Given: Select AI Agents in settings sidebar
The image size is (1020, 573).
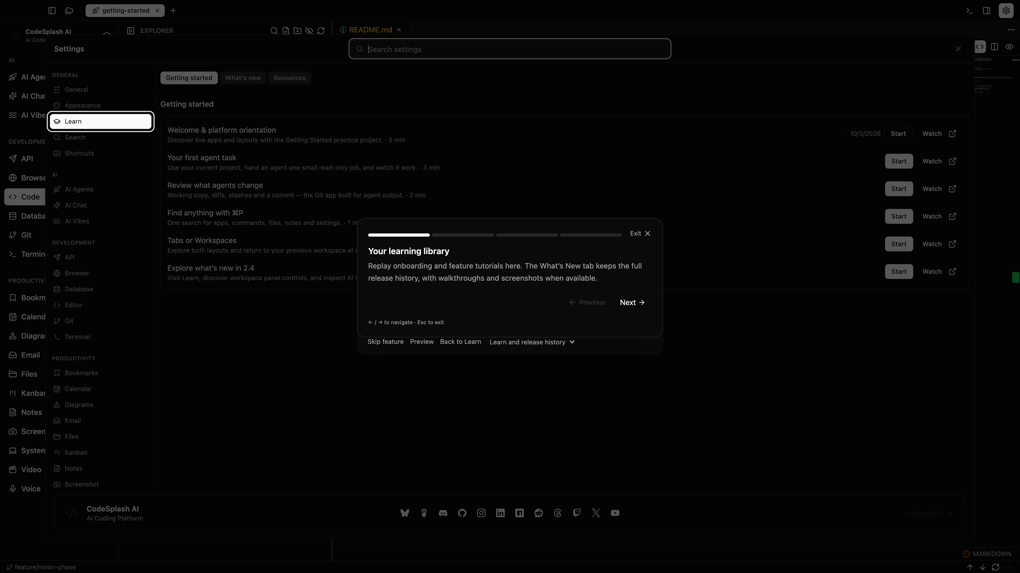Looking at the screenshot, I should [x=101, y=189].
